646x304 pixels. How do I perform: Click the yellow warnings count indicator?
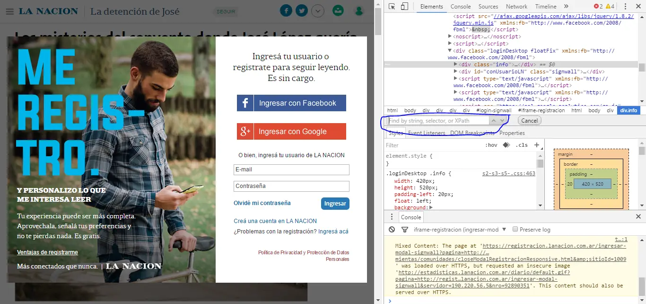click(x=610, y=7)
